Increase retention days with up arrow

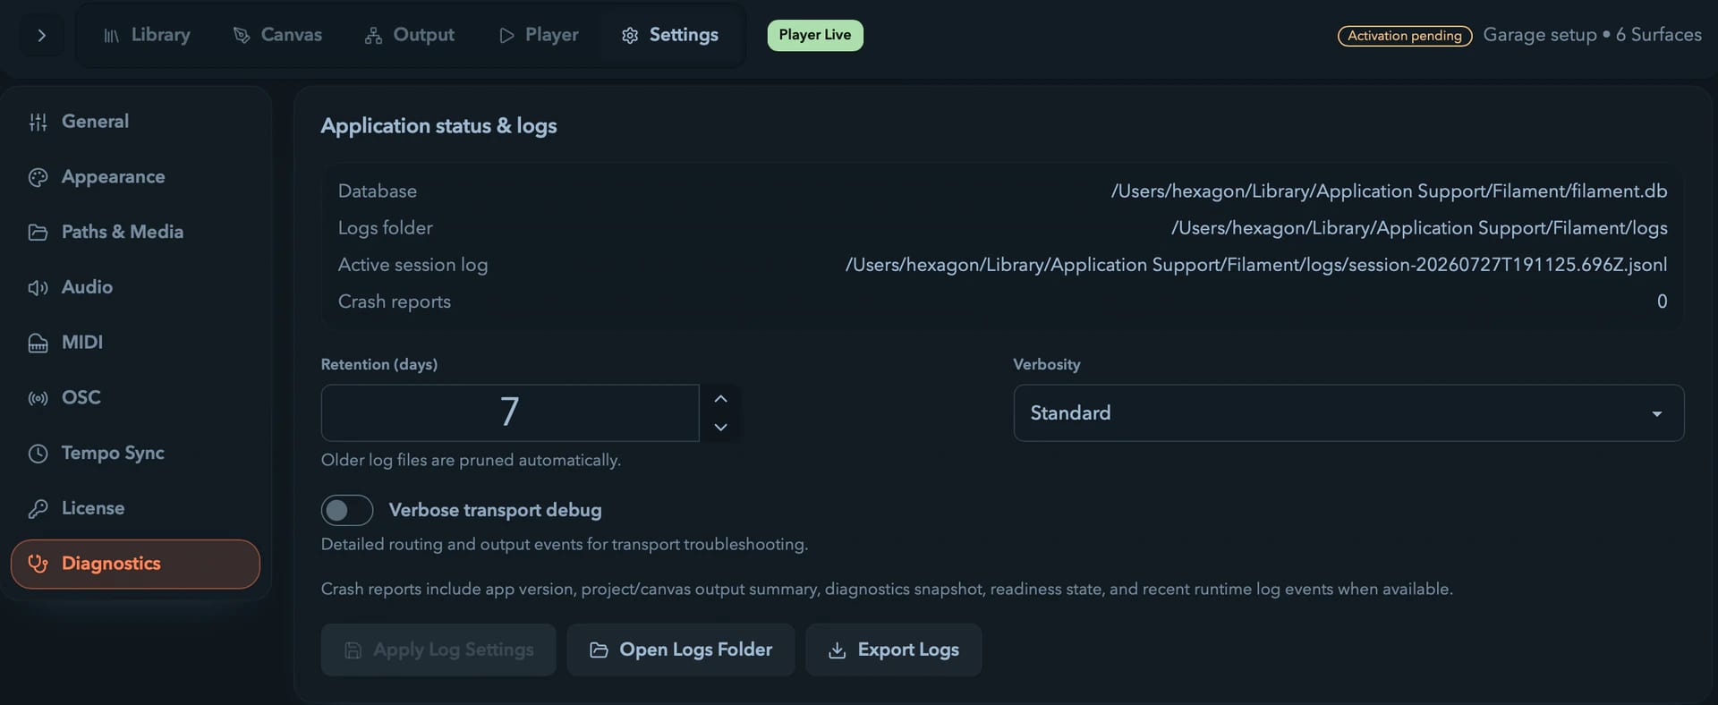[x=720, y=399]
